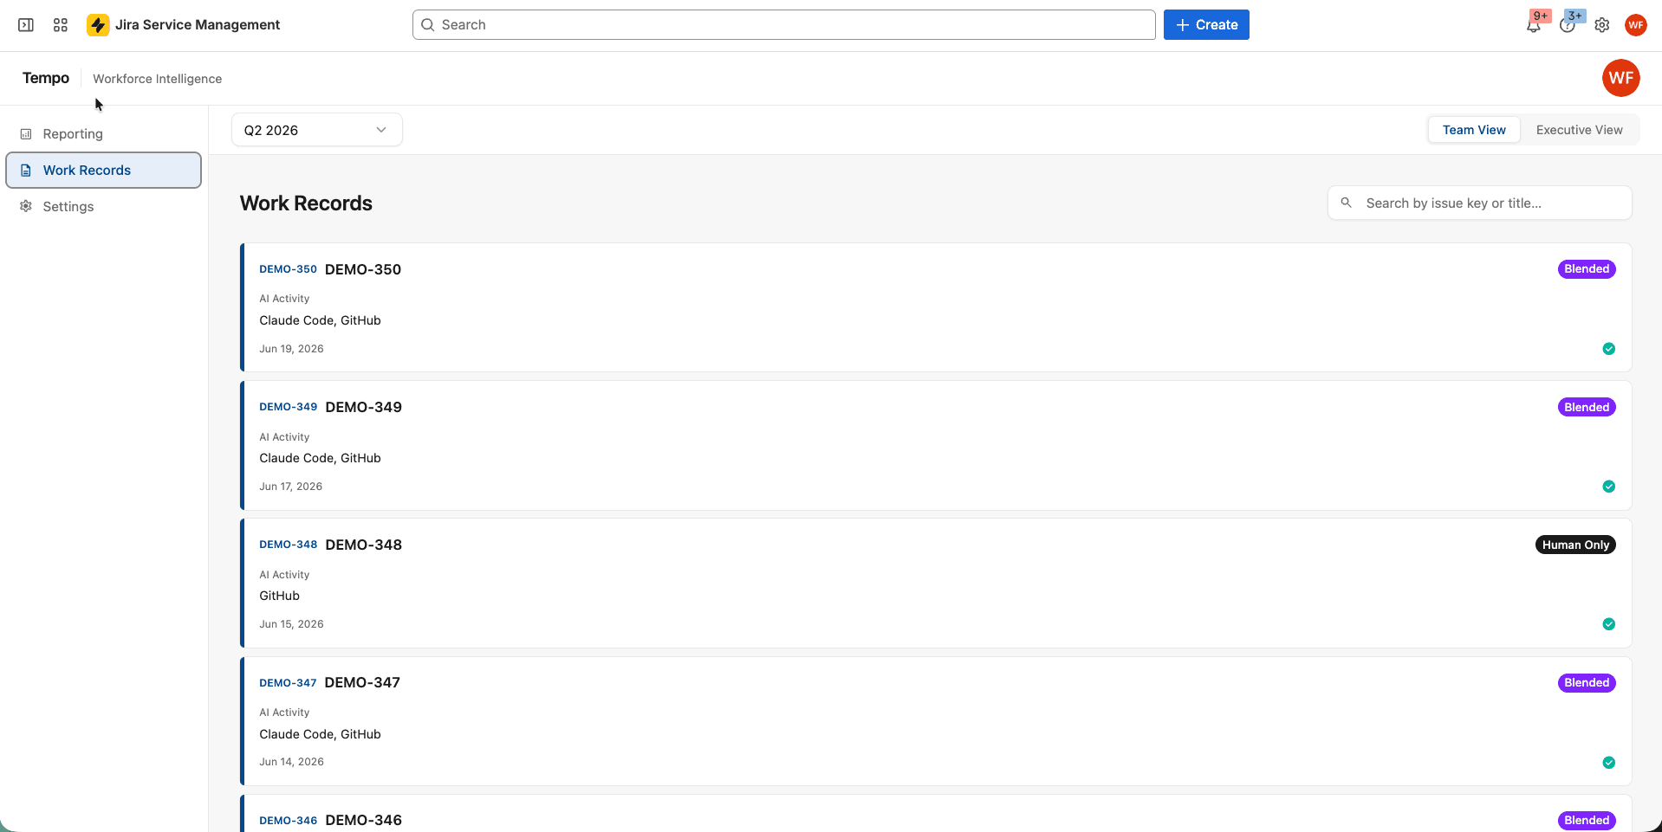Click the Jun 17, 2026 date

coord(290,487)
